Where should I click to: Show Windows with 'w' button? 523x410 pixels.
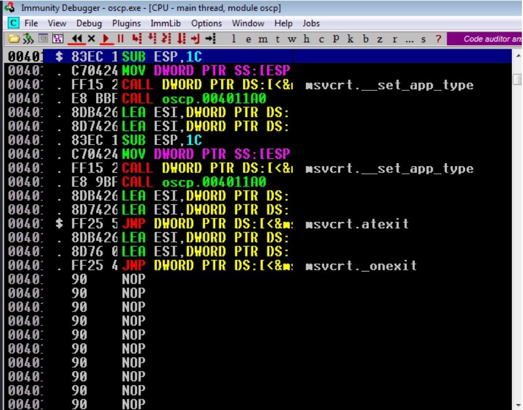292,39
